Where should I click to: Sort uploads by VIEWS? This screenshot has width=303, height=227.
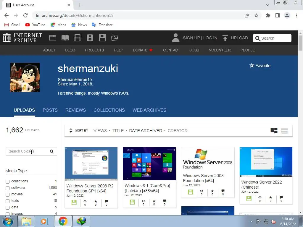coord(100,131)
